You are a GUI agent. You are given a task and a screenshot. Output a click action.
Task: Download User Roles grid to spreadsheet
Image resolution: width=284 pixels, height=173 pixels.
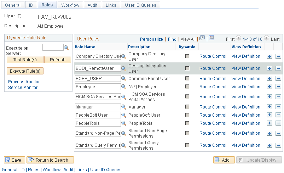[x=211, y=38]
